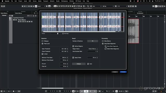Toggle the Linked thresholds checkbox
This screenshot has width=166, height=93.
(43, 54)
